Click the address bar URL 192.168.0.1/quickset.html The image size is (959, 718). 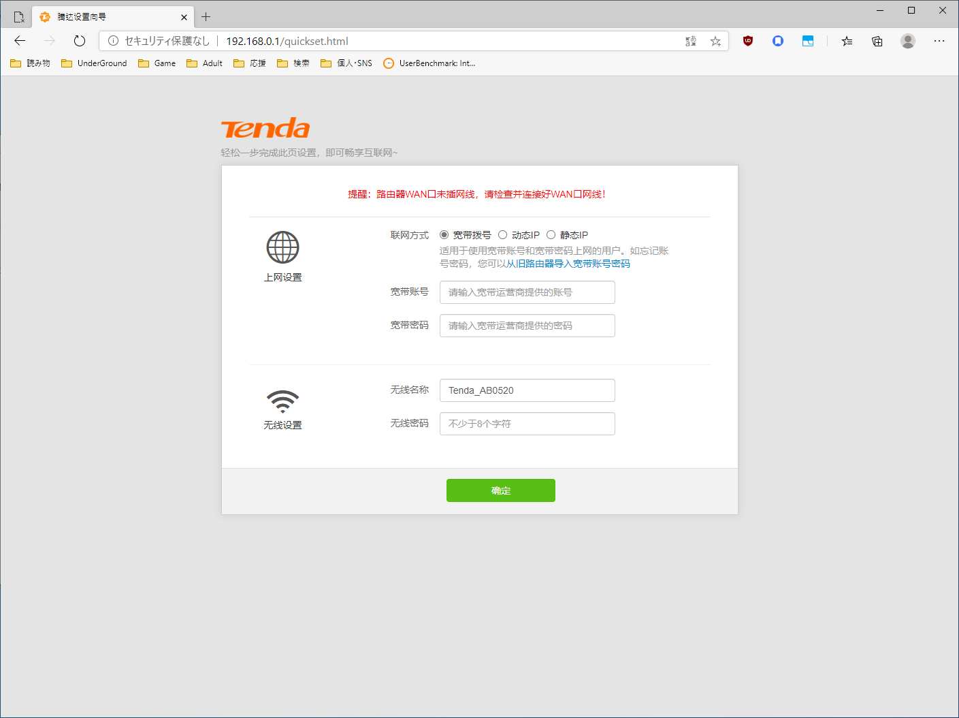point(287,41)
